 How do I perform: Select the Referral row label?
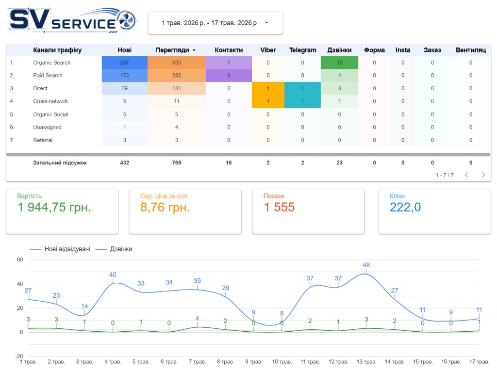tap(43, 140)
